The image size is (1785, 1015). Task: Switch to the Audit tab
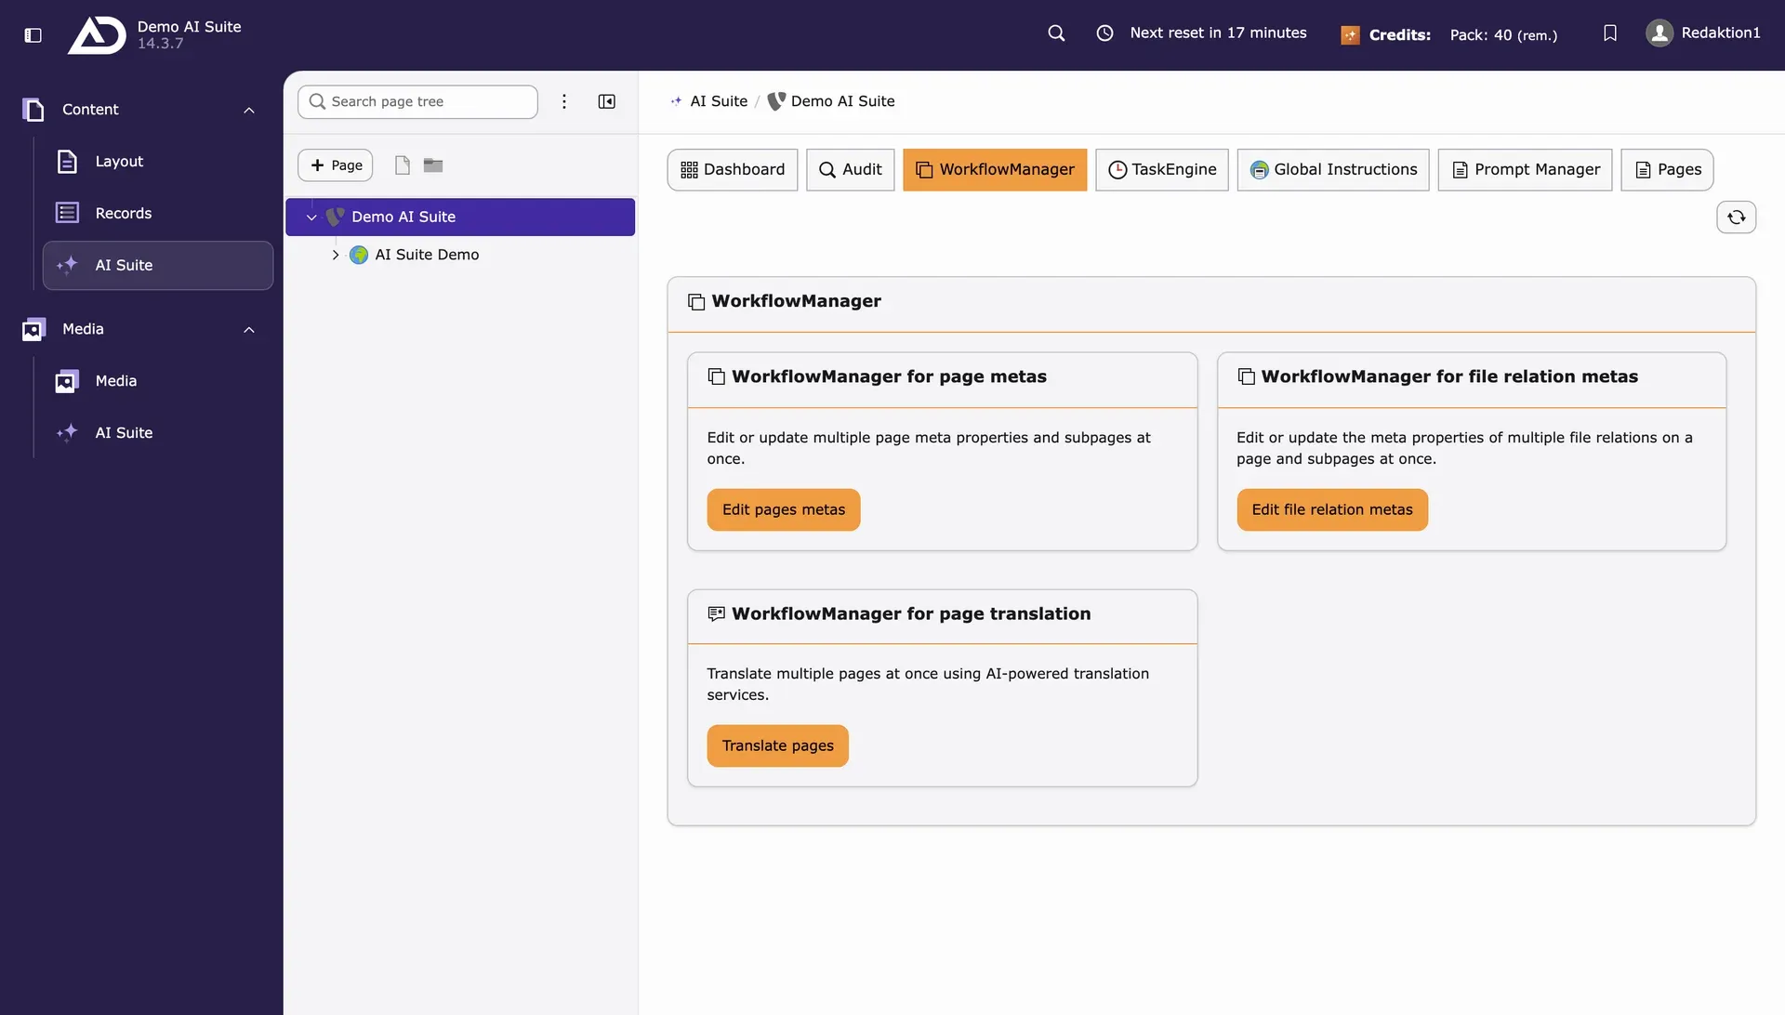[x=850, y=170]
